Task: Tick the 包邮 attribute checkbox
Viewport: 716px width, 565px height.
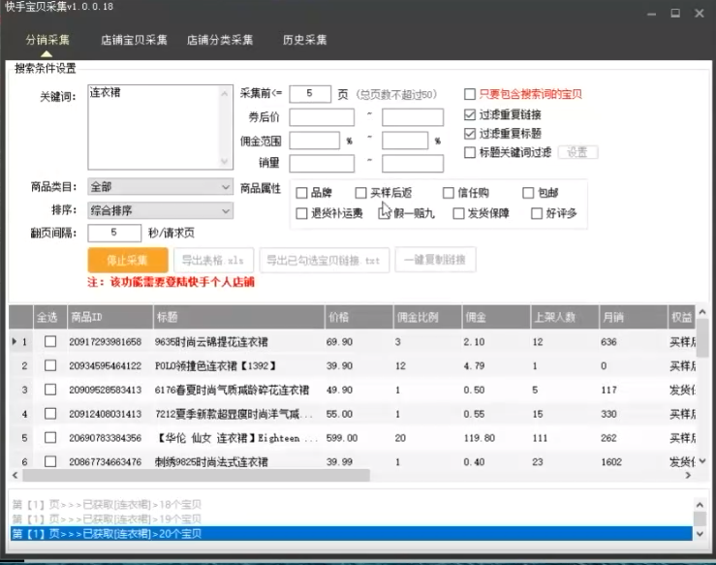Action: click(x=528, y=193)
